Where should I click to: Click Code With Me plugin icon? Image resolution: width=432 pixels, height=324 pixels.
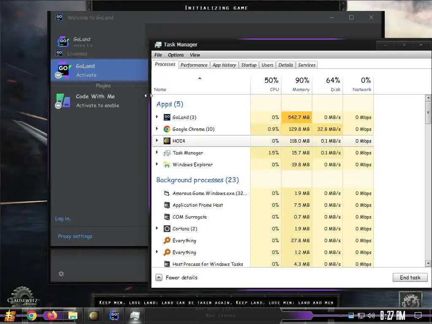63,100
